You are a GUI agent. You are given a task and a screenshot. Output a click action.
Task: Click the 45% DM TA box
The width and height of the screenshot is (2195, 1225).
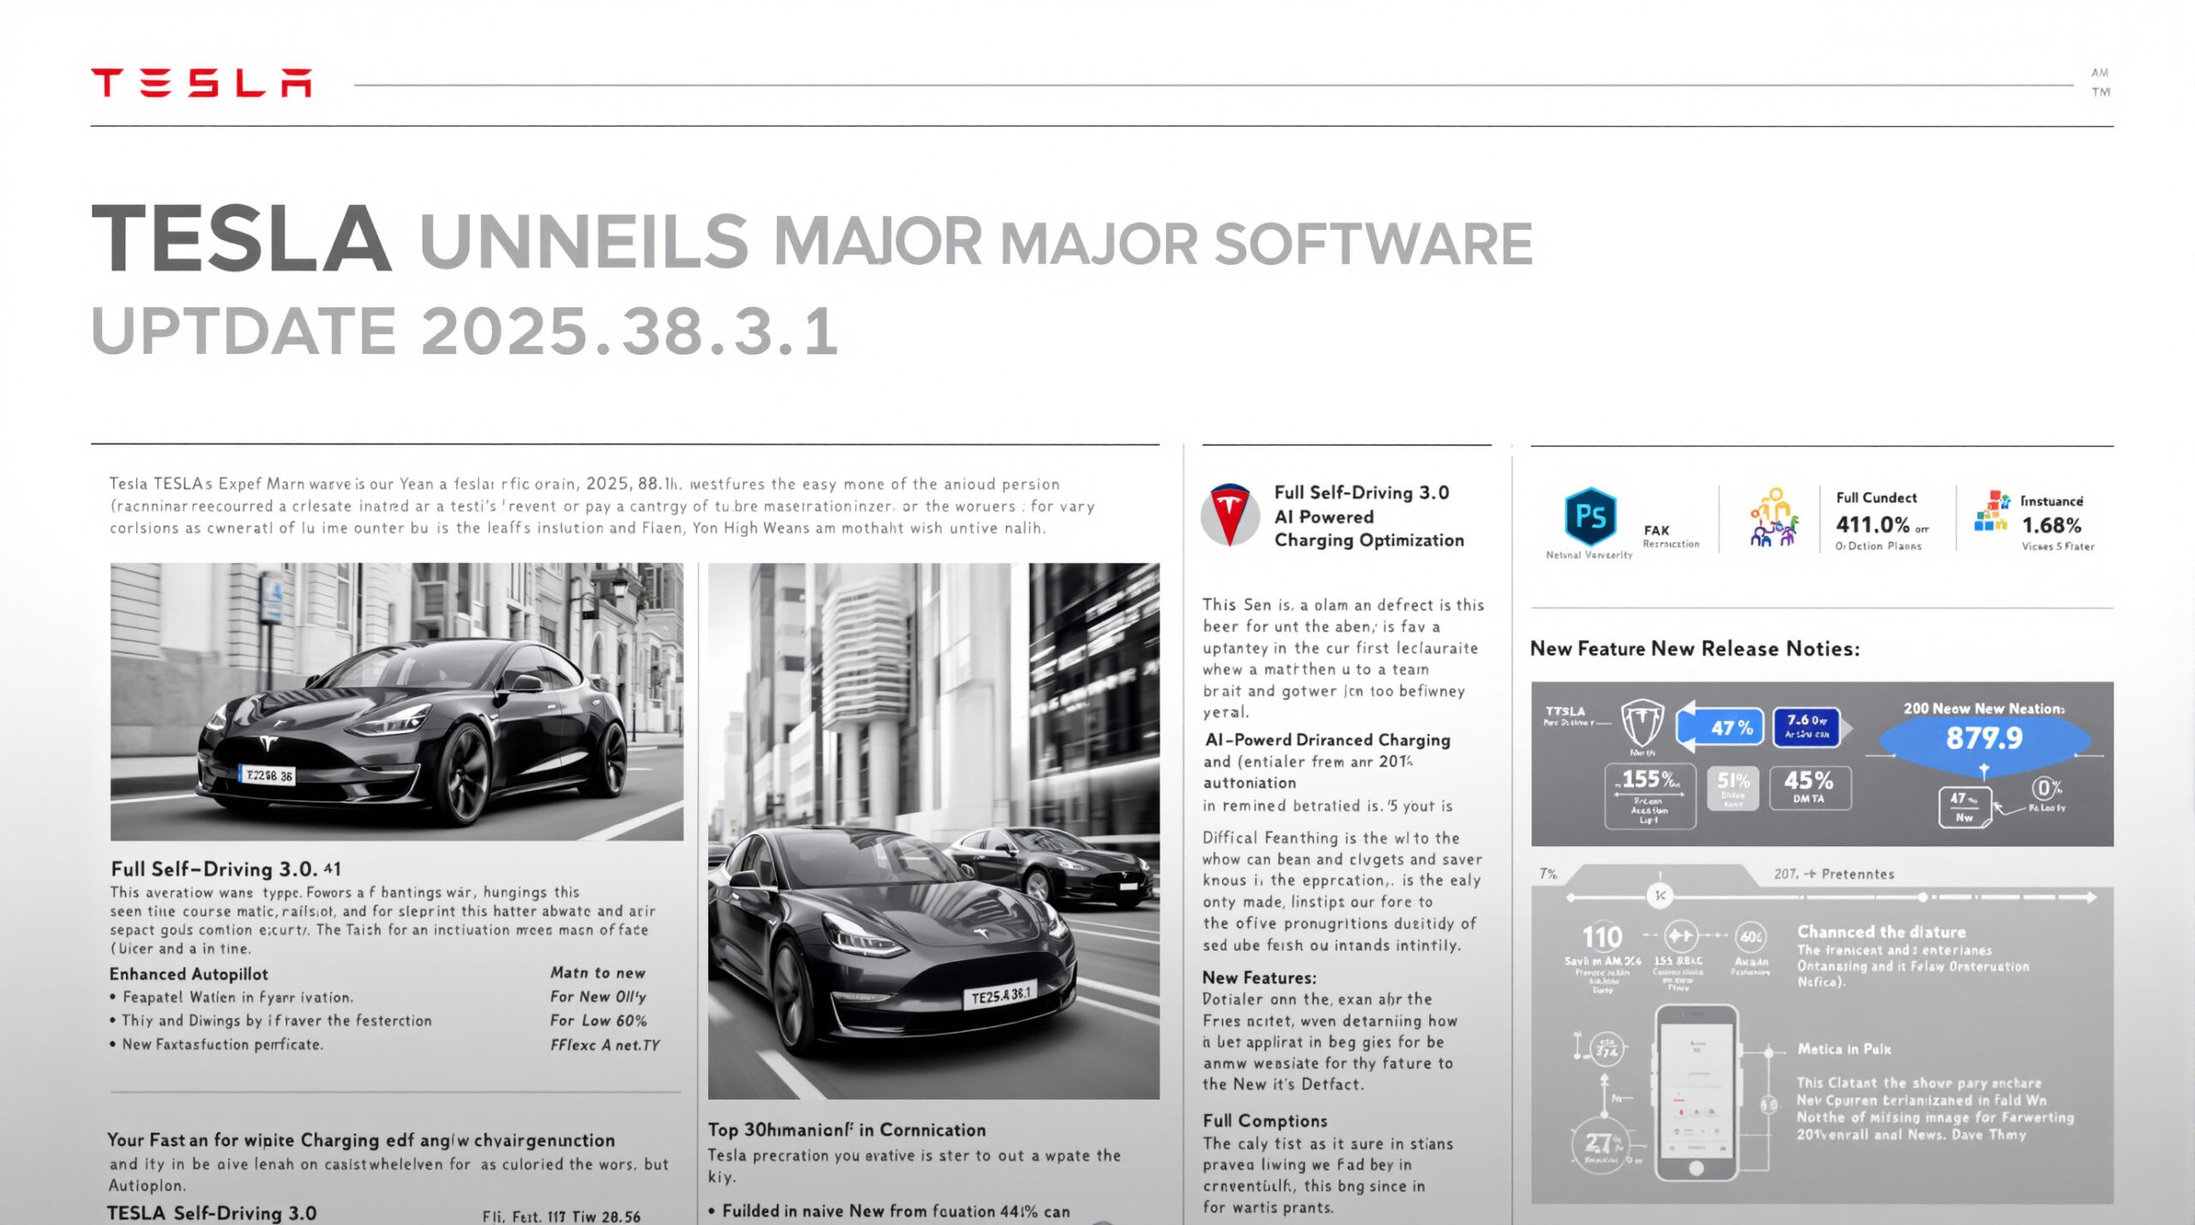point(1810,787)
